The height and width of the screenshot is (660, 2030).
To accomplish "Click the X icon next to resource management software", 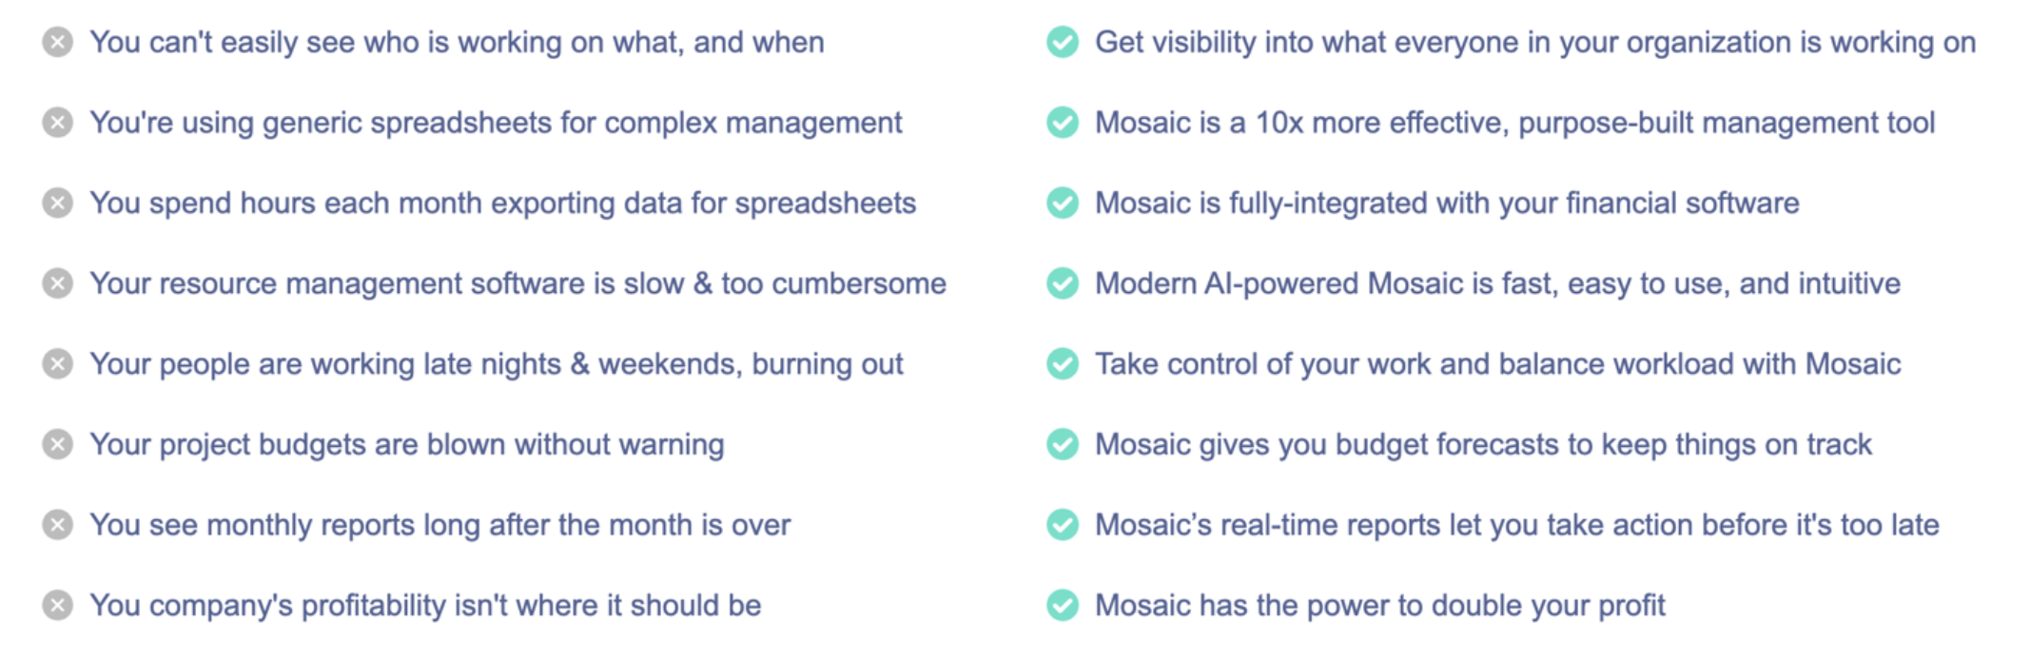I will click(58, 283).
